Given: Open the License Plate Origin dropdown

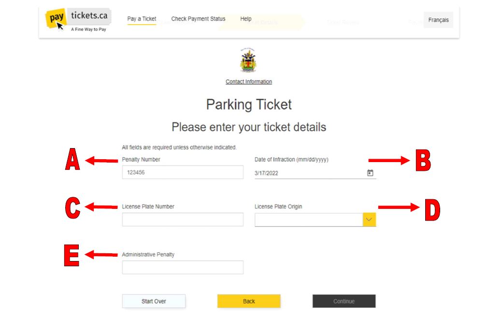Looking at the screenshot, I should 314,219.
